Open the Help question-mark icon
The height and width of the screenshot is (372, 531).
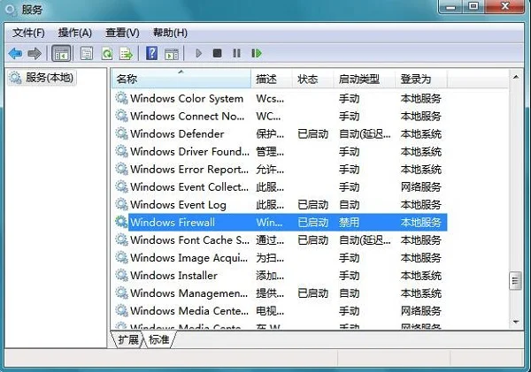click(x=151, y=53)
